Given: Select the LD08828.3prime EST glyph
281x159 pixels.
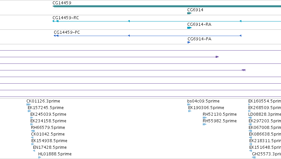Looking at the screenshot, I should 250,118.
